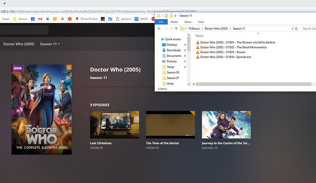Click the Properties icon in Explorer title bar
The height and width of the screenshot is (183, 316).
(166, 16)
